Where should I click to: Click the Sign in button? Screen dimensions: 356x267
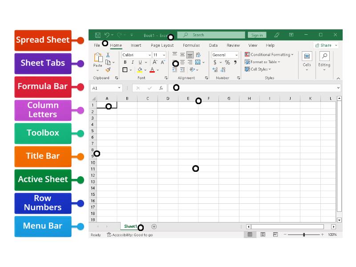[257, 35]
